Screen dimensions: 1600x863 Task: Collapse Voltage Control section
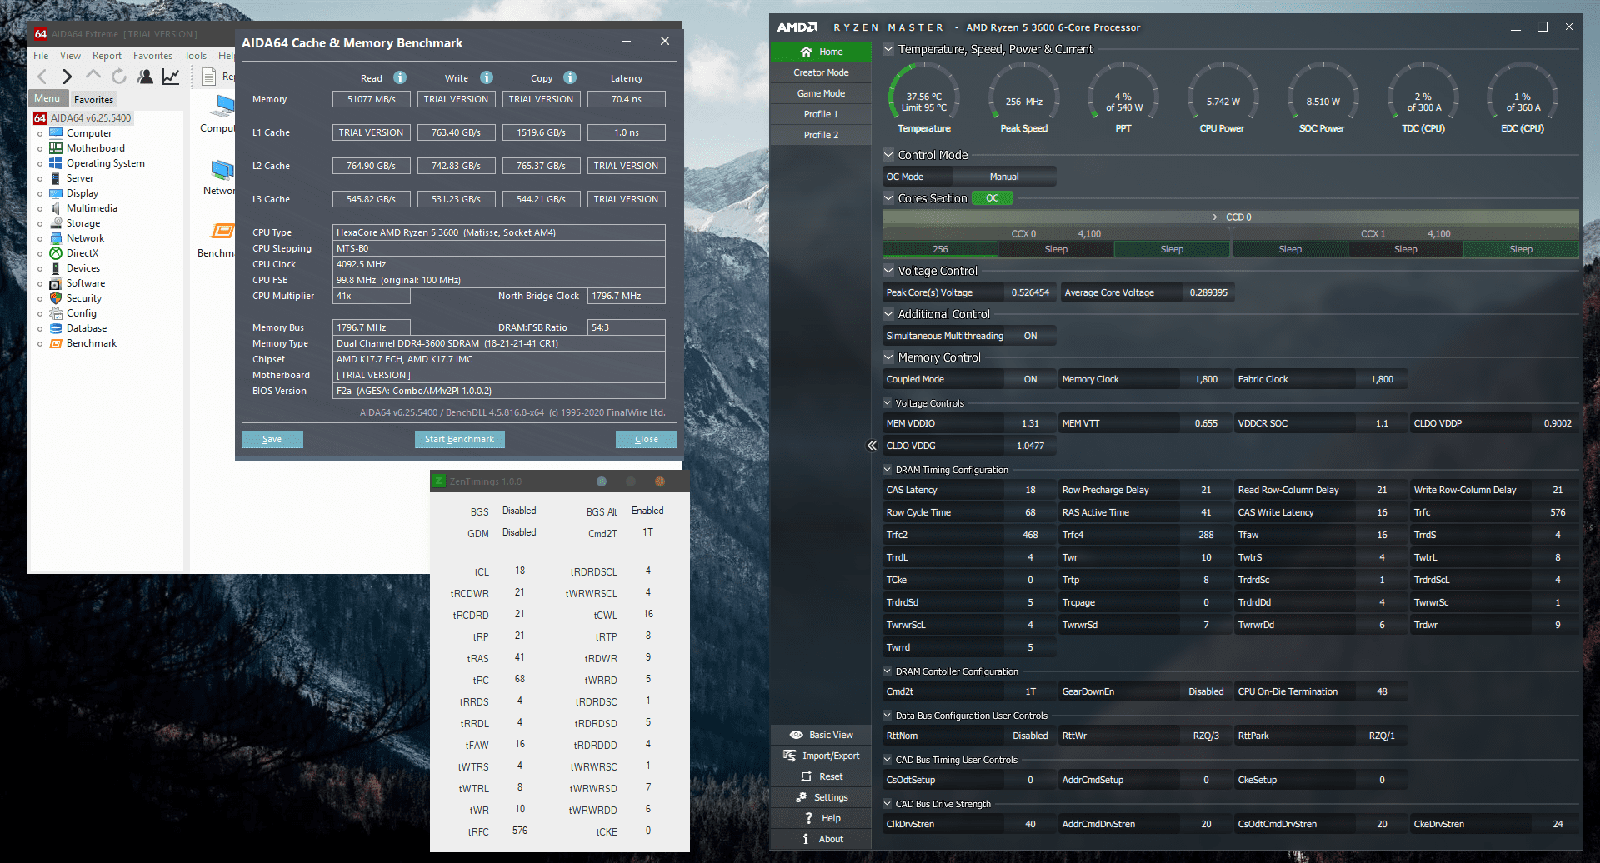pos(888,271)
